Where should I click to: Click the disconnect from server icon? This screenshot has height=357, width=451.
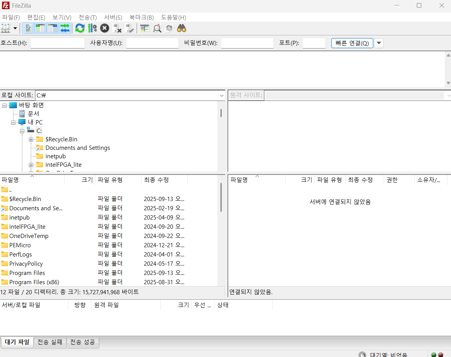coord(117,28)
